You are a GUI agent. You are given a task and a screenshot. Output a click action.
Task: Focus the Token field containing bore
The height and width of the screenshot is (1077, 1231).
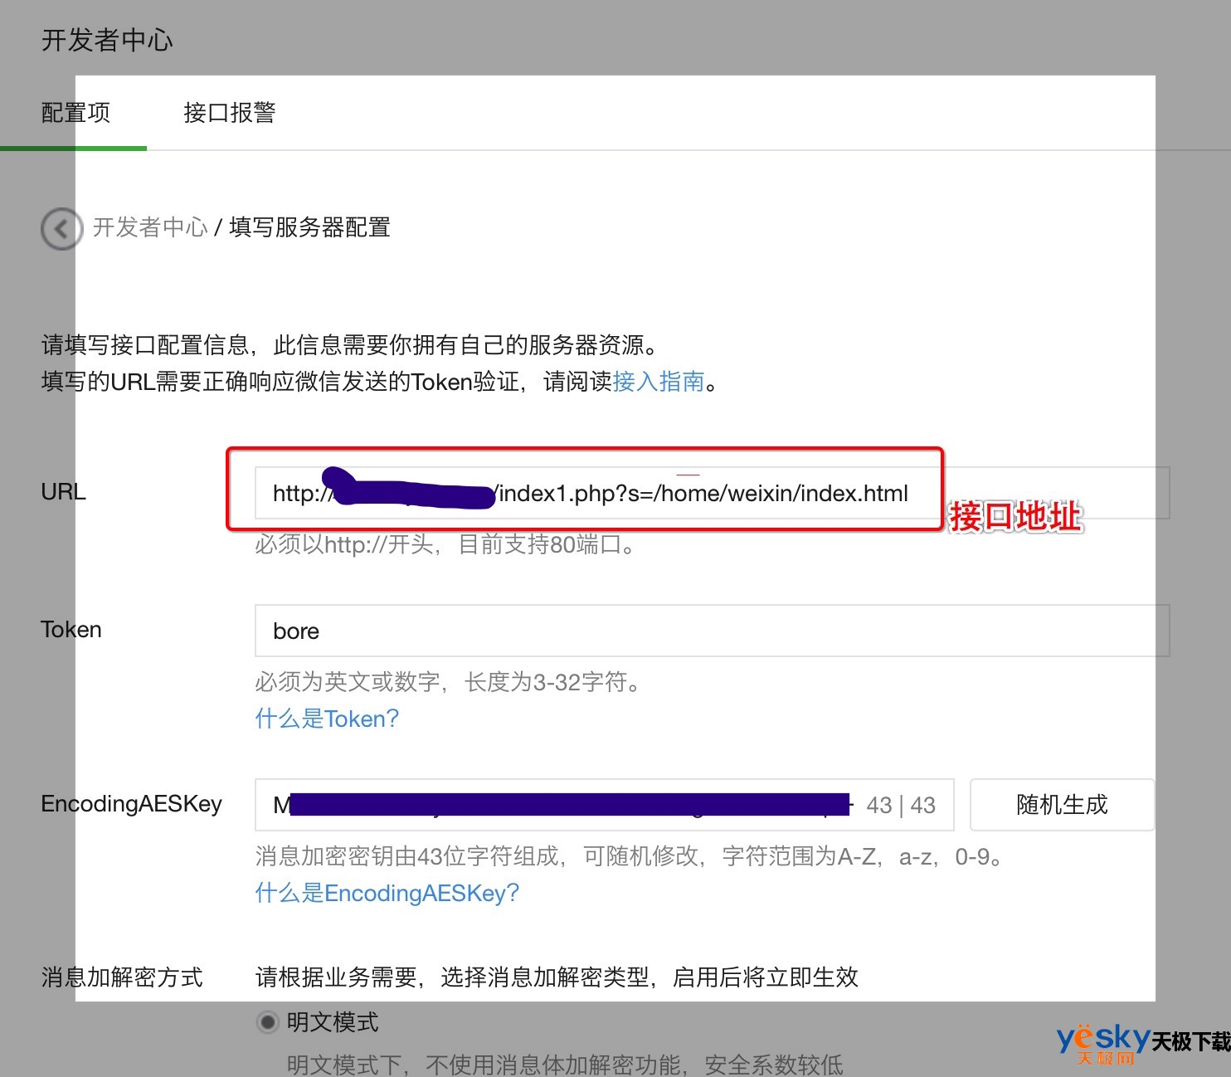[x=712, y=631]
